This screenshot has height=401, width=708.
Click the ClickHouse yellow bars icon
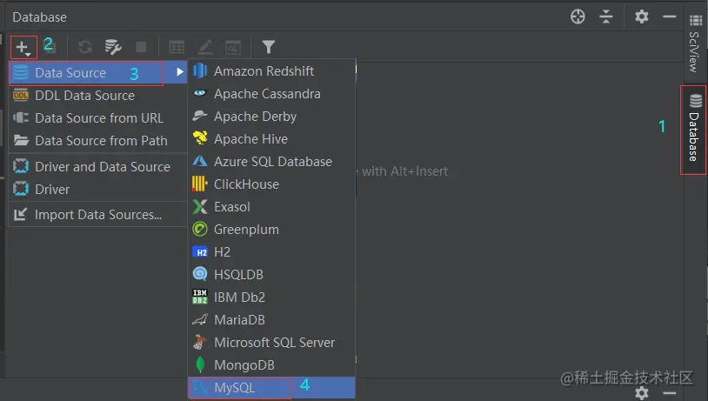tap(199, 184)
